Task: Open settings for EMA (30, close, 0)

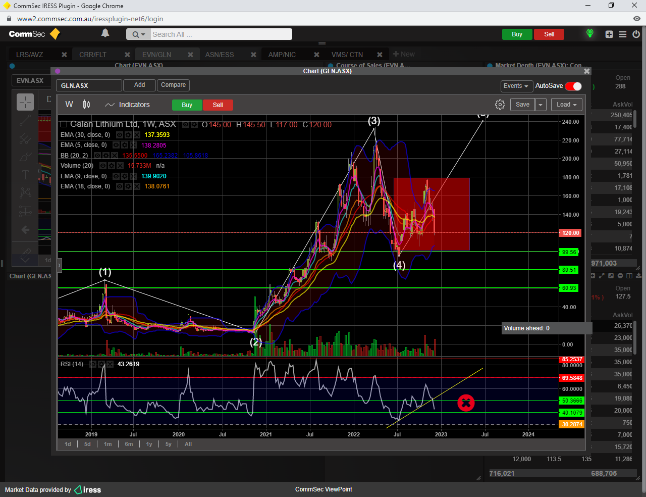Action: (128, 135)
